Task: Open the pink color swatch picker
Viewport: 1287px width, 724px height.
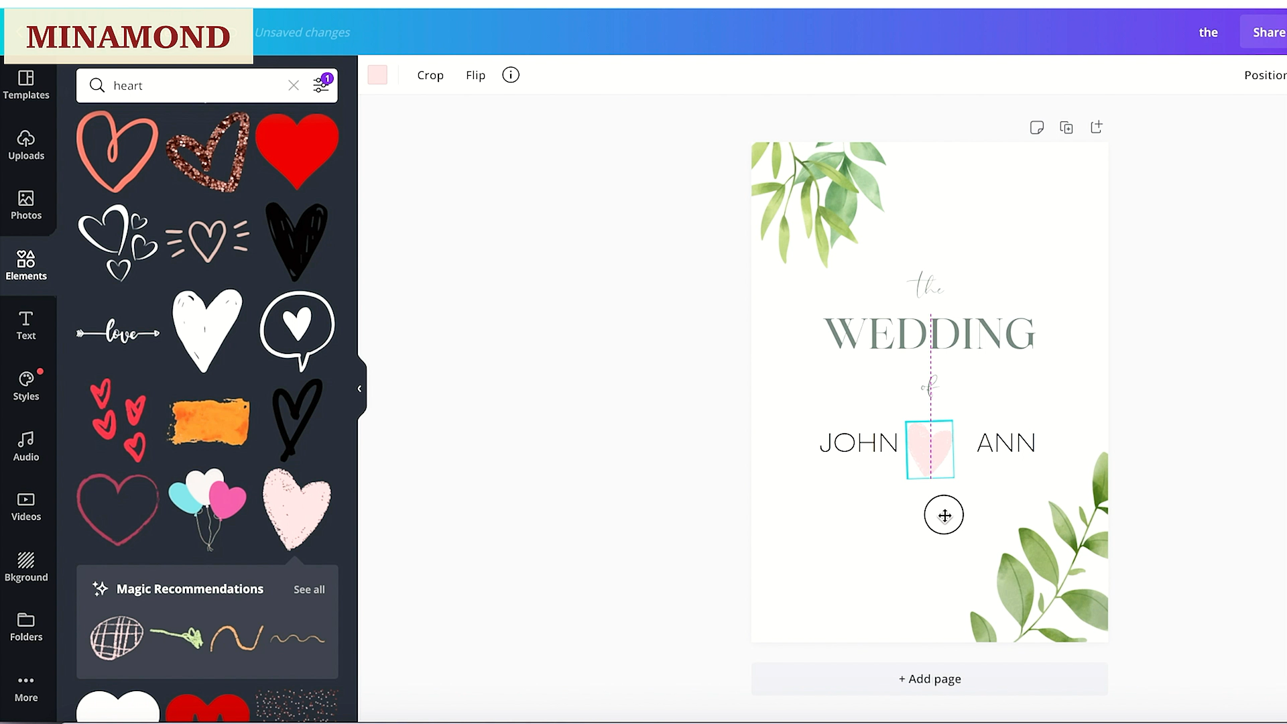Action: point(377,75)
